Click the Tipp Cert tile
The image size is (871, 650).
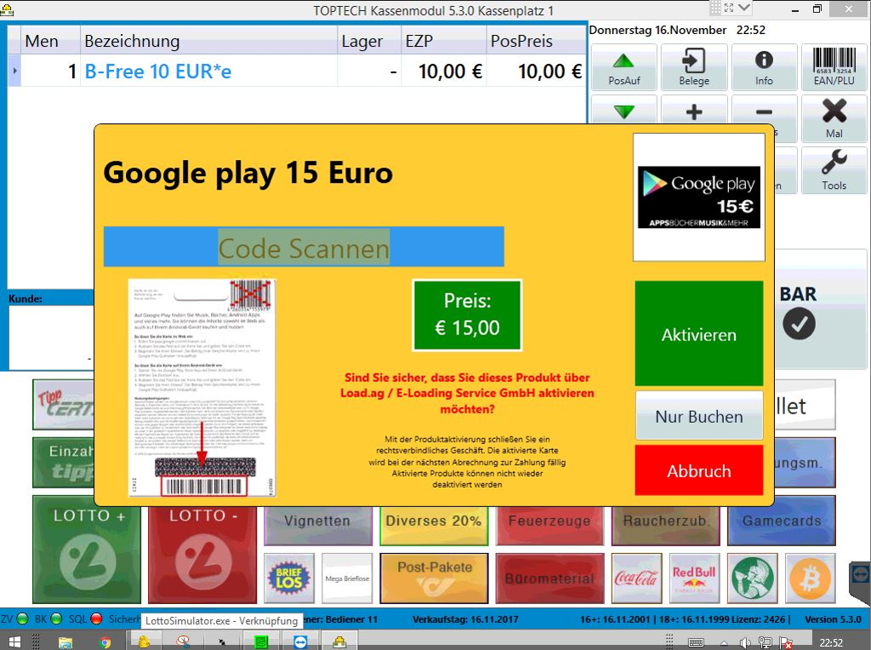tap(63, 404)
